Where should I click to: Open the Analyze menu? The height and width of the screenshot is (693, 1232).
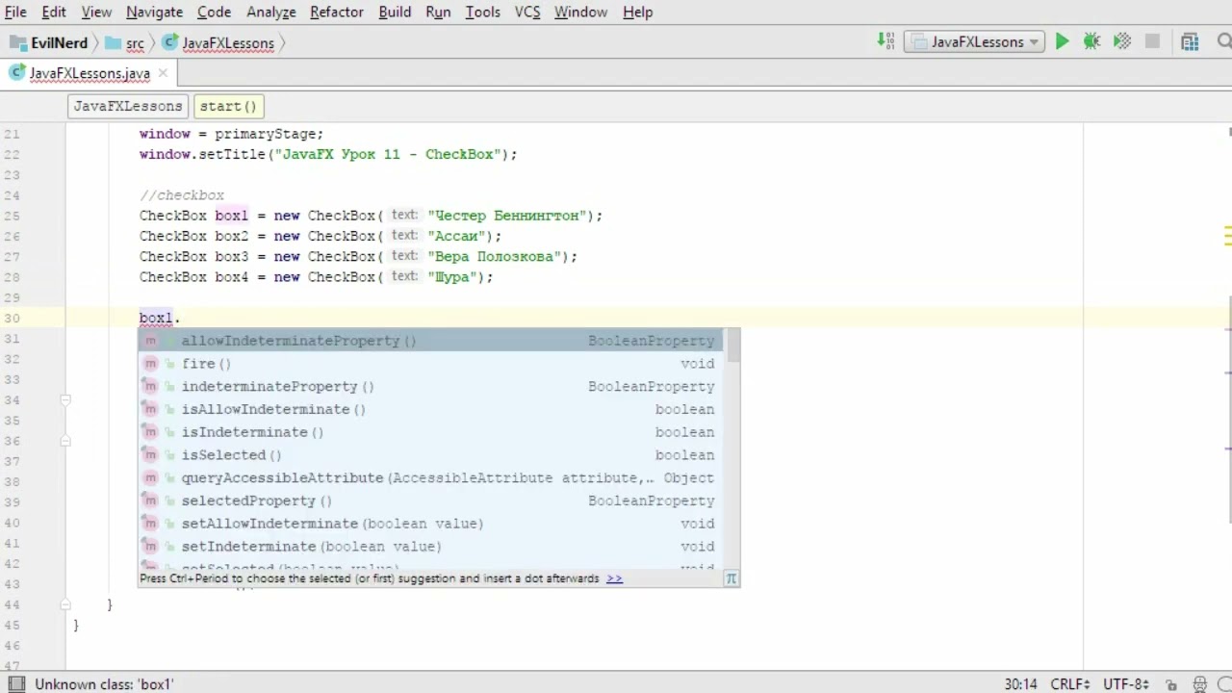click(x=270, y=12)
